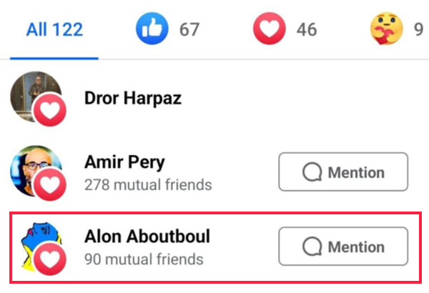
Task: Click the 278 mutual friends text
Action: click(x=148, y=185)
